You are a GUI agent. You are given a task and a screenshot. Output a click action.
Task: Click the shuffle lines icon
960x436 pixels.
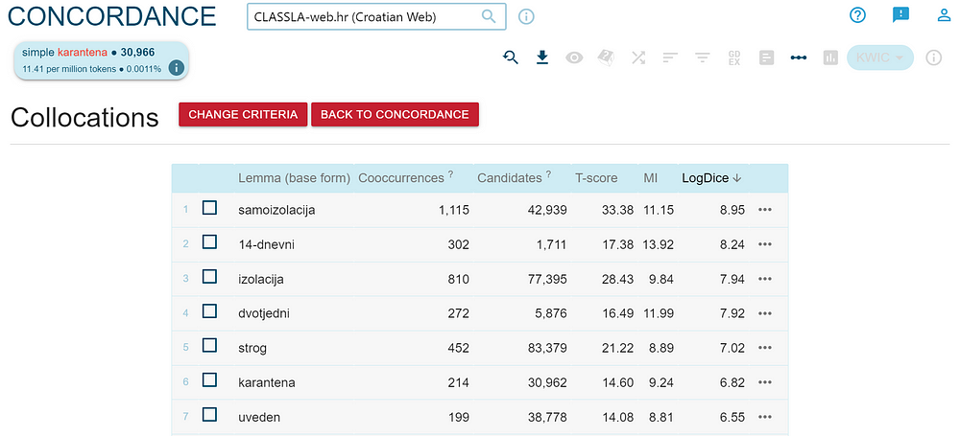point(638,58)
